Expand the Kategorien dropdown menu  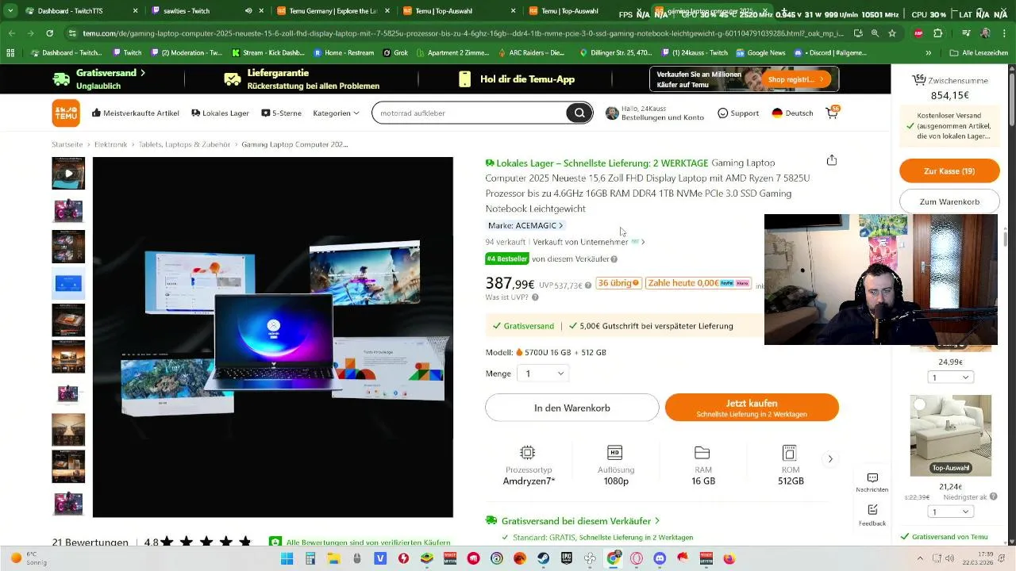point(336,113)
